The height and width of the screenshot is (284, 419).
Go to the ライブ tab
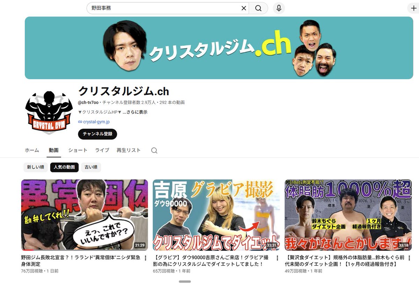(x=102, y=150)
